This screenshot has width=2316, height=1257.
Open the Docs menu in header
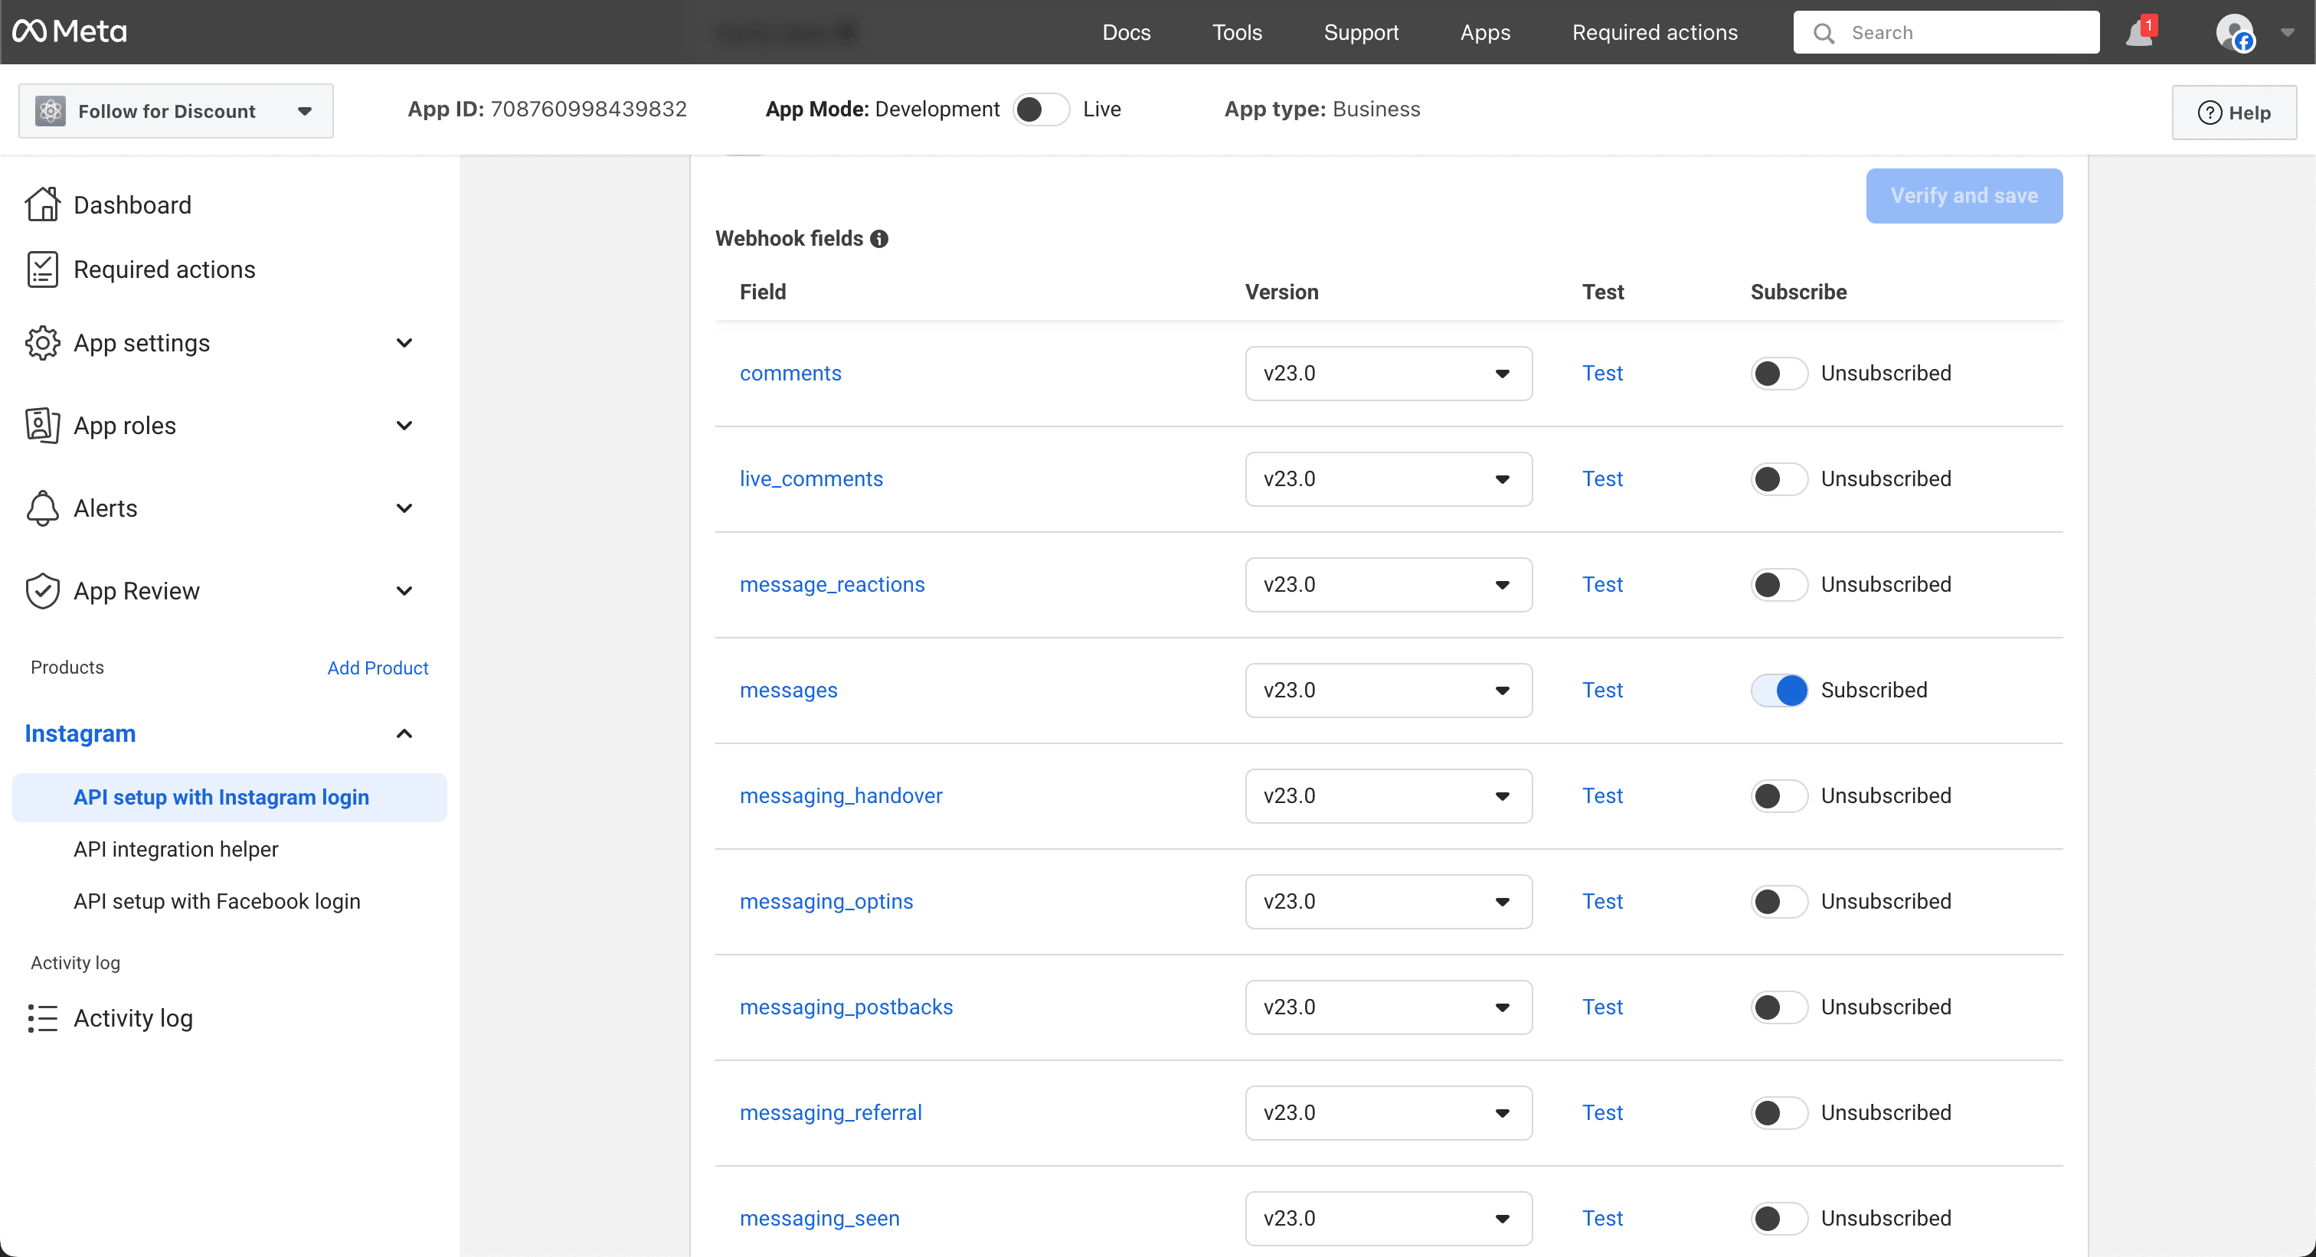(x=1127, y=32)
